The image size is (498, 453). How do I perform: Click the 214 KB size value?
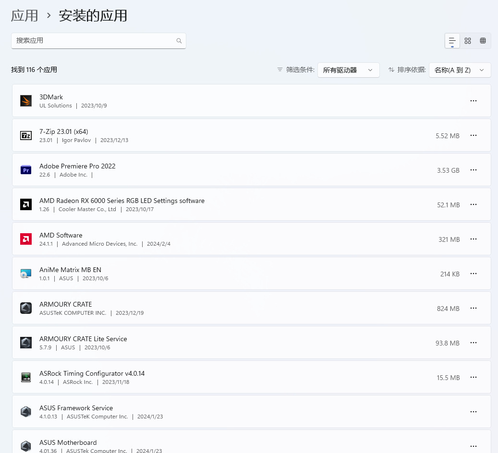click(x=449, y=274)
